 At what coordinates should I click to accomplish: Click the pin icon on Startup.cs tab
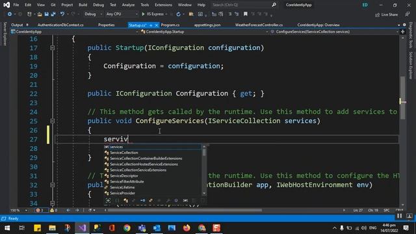coord(151,25)
